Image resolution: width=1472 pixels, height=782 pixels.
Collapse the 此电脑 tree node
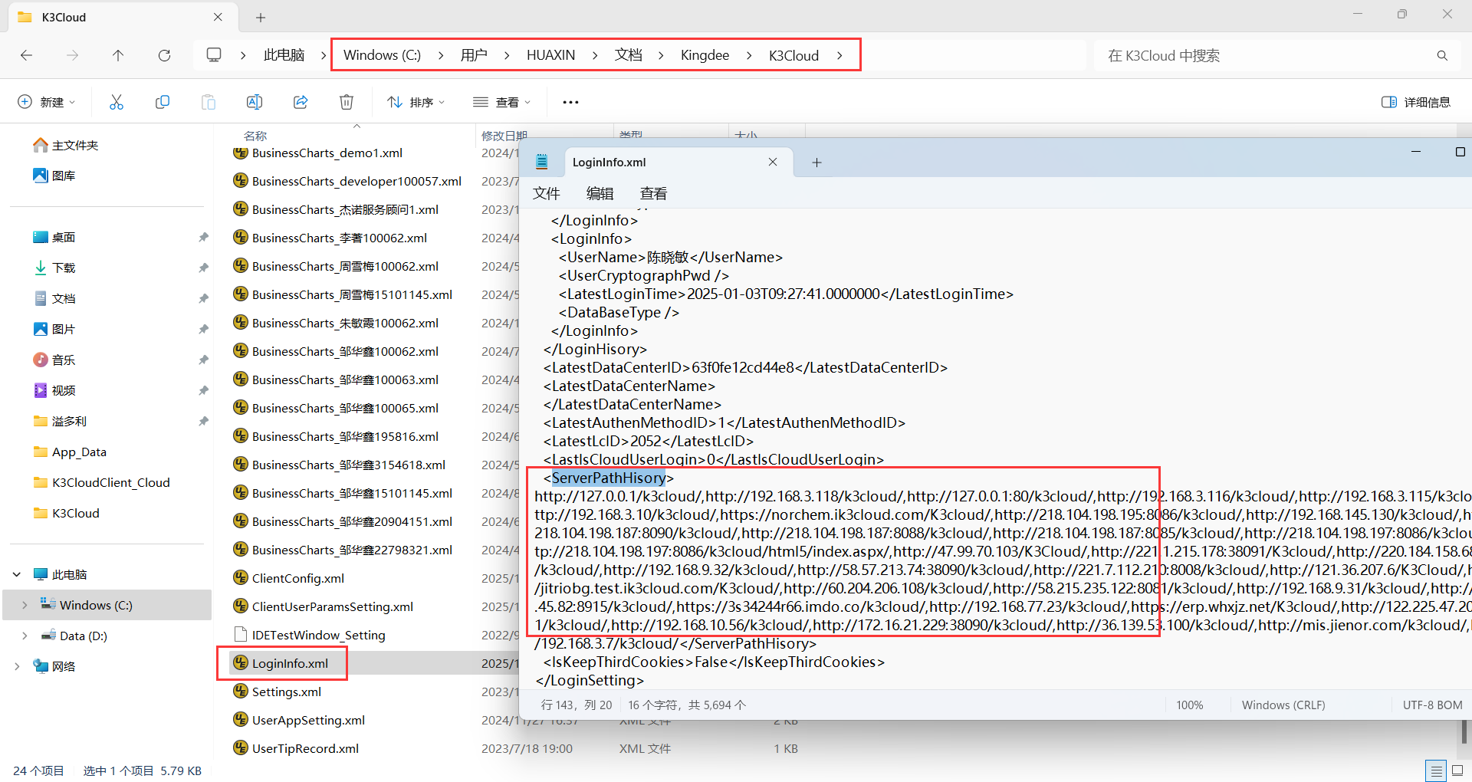tap(17, 574)
